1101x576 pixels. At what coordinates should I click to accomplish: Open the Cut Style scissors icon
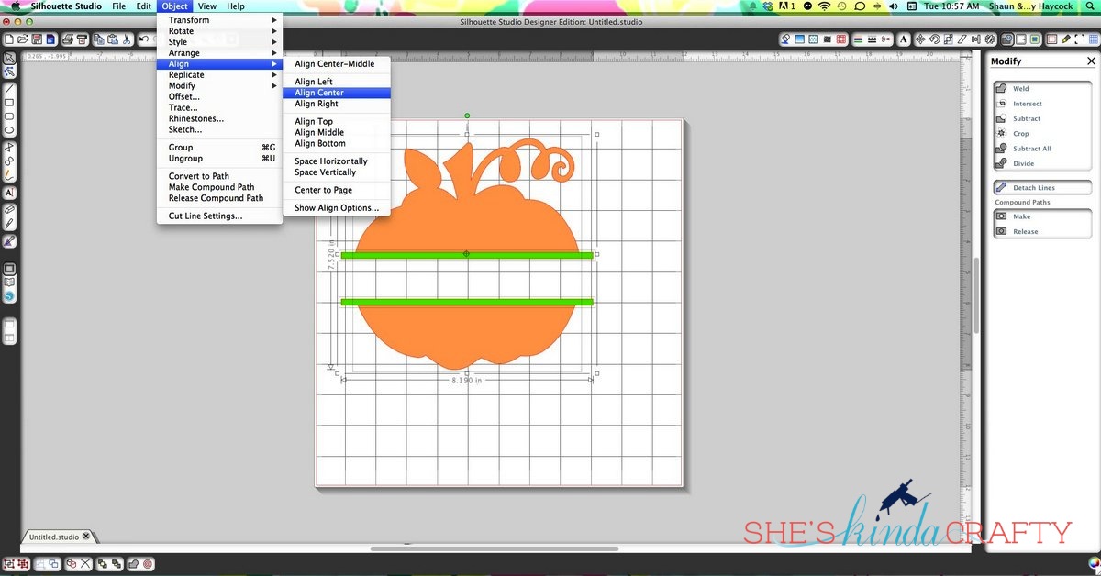click(x=887, y=39)
